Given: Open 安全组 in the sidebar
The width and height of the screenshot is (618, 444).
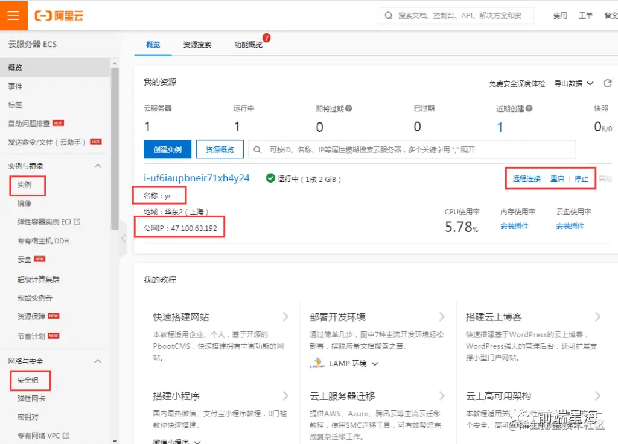Looking at the screenshot, I should (x=28, y=380).
